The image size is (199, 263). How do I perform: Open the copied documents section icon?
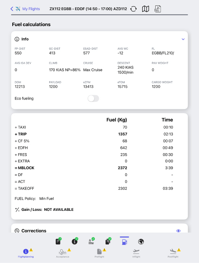[108, 241]
